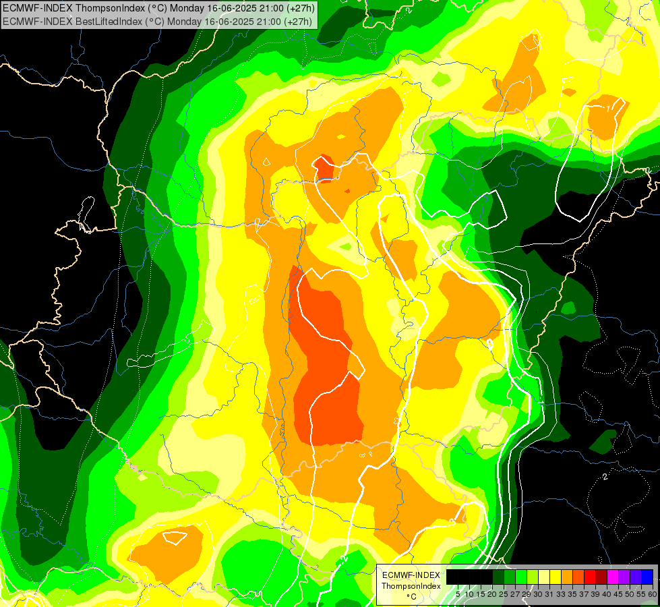Select the bright red 37–39 legend swatch
660x607 pixels.
click(590, 577)
